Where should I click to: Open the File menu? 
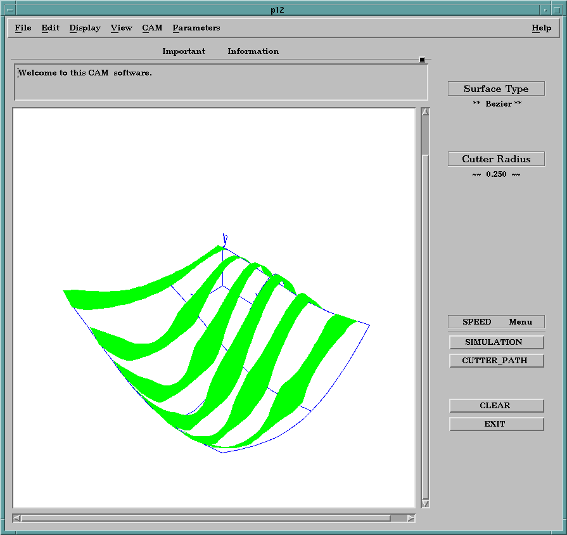tap(23, 28)
